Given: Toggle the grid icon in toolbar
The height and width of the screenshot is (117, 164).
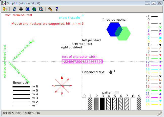Looking at the screenshot, I should [21, 9].
